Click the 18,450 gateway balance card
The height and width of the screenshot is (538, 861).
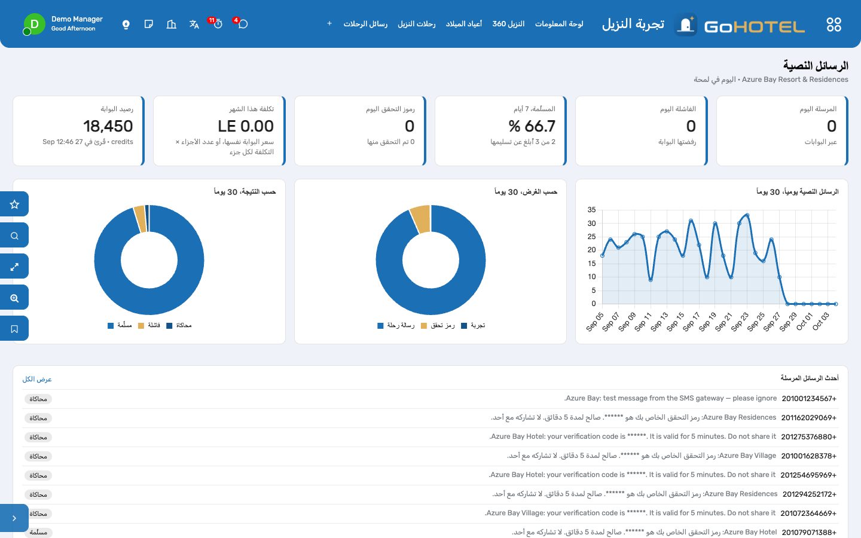coord(78,131)
